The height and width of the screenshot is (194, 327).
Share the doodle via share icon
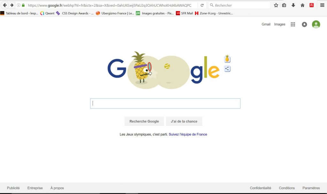pos(227,69)
